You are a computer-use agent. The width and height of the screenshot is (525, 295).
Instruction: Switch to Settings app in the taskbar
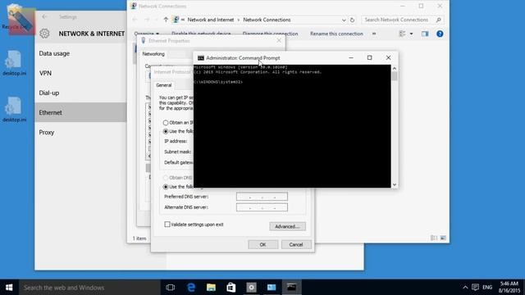252,288
